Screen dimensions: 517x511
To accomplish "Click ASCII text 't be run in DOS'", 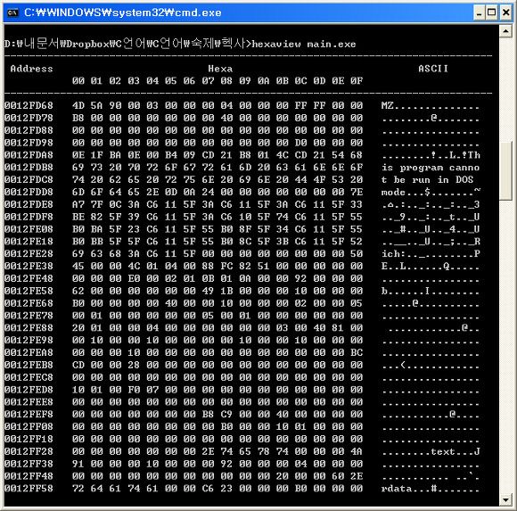I will point(428,180).
